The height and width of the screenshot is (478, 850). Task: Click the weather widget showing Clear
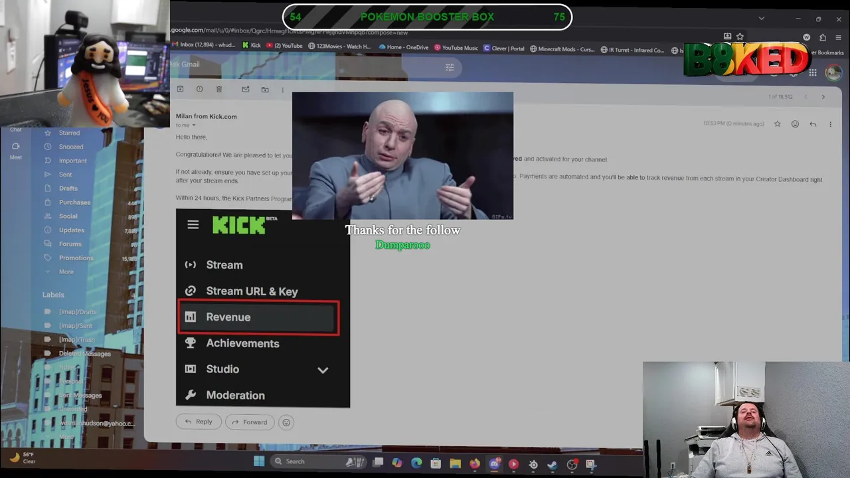23,457
